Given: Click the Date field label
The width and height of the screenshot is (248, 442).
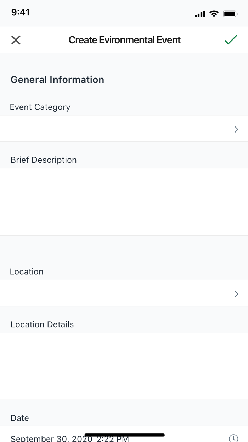Looking at the screenshot, I should [20, 418].
